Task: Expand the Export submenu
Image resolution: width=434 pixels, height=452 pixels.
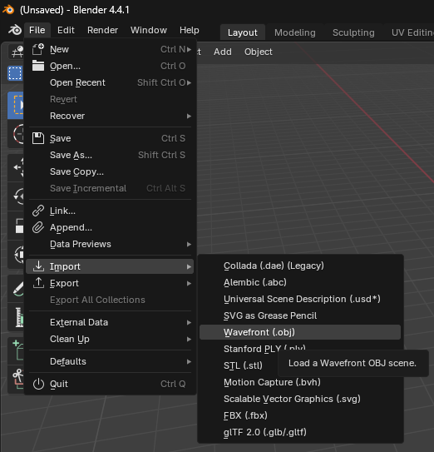Action: tap(189, 284)
